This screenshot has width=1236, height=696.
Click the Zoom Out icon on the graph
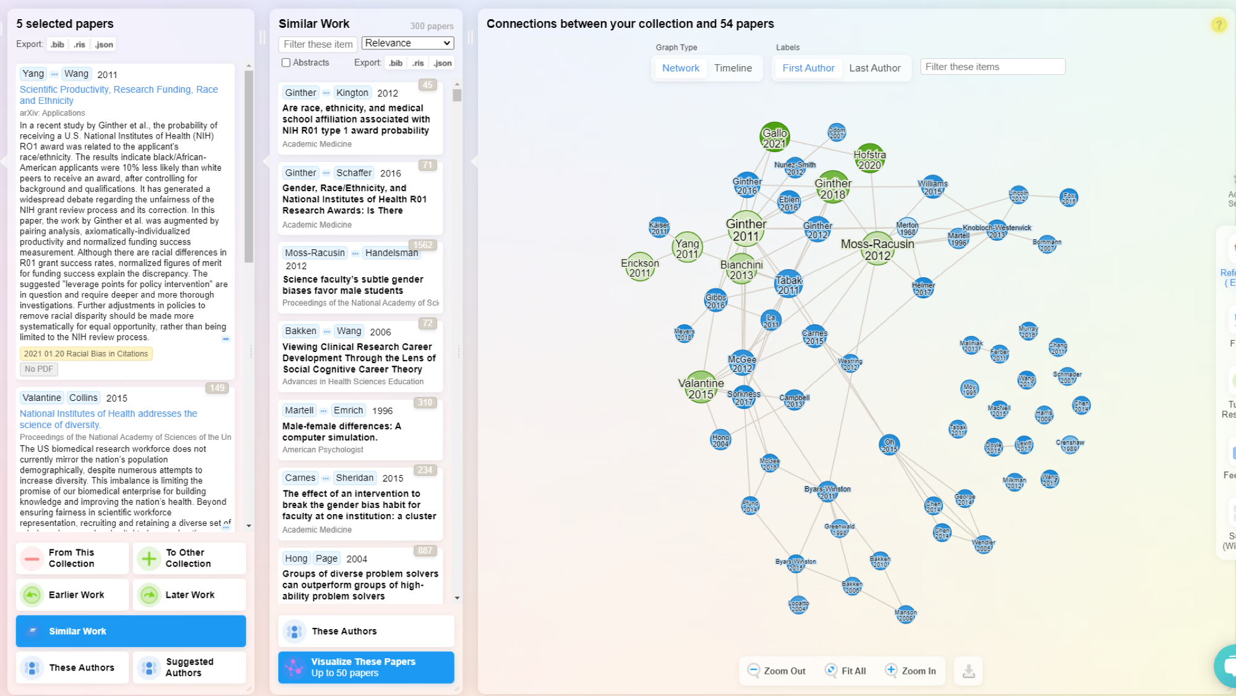pos(753,671)
